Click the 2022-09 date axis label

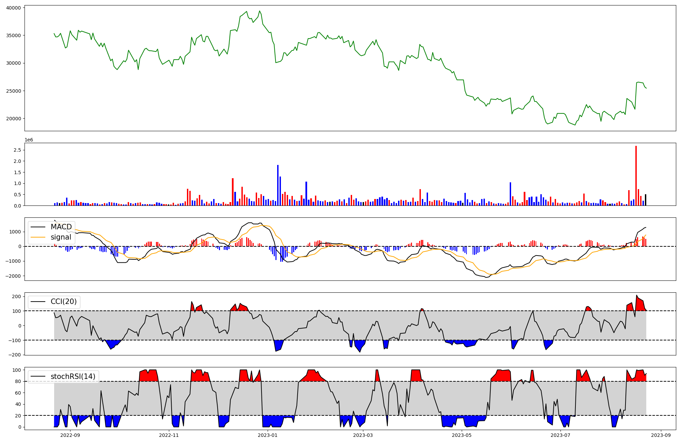(70, 435)
